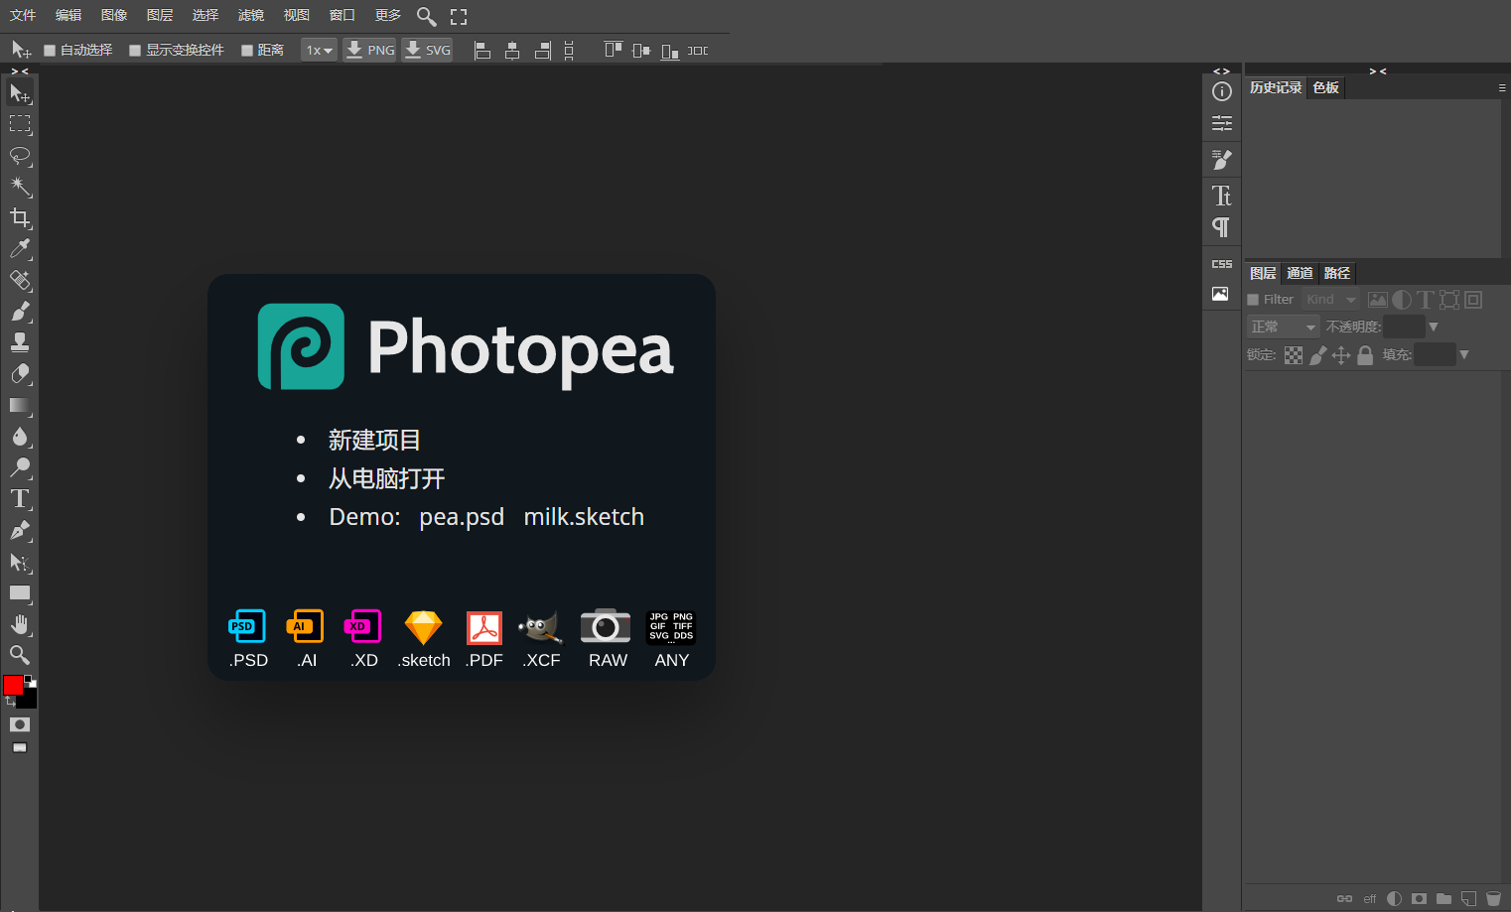Viewport: 1511px width, 912px height.
Task: Select the Brush tool
Action: 20,312
